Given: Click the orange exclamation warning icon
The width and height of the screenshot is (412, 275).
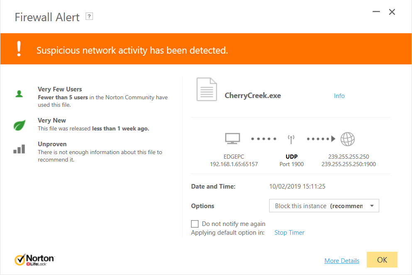Looking at the screenshot, I should coord(19,49).
